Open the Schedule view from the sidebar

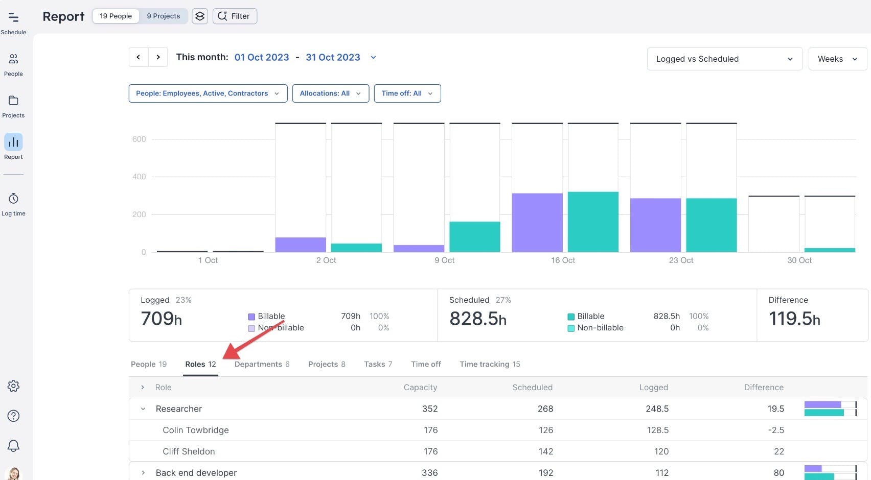(x=13, y=21)
